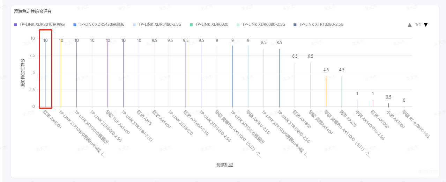446x182 pixels.
Task: Toggle TP-LINK XDR3010易展版 legend series
Action: (39, 24)
